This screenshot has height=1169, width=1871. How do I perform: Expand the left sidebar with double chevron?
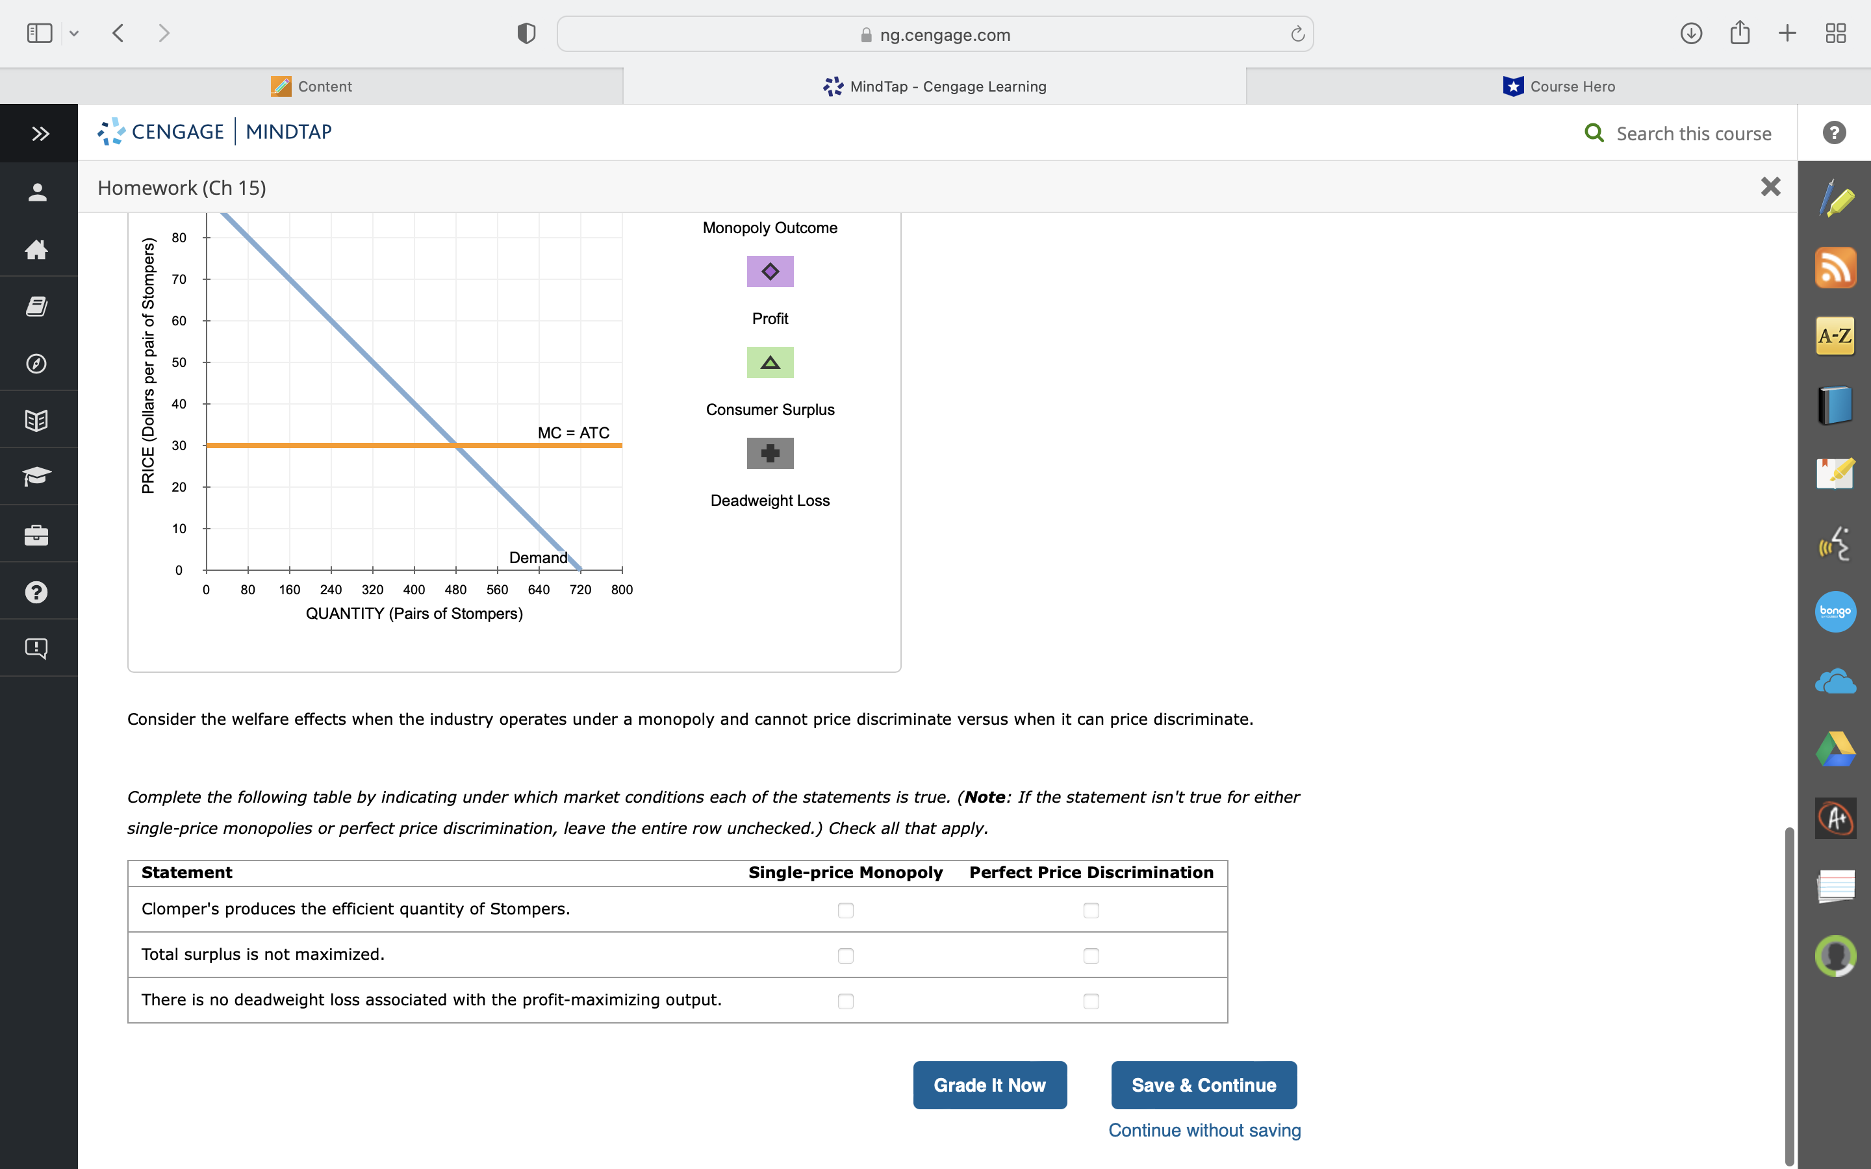pos(40,134)
